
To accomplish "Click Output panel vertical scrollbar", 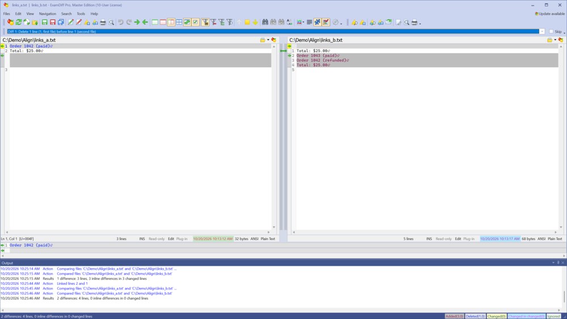I will tap(564, 287).
